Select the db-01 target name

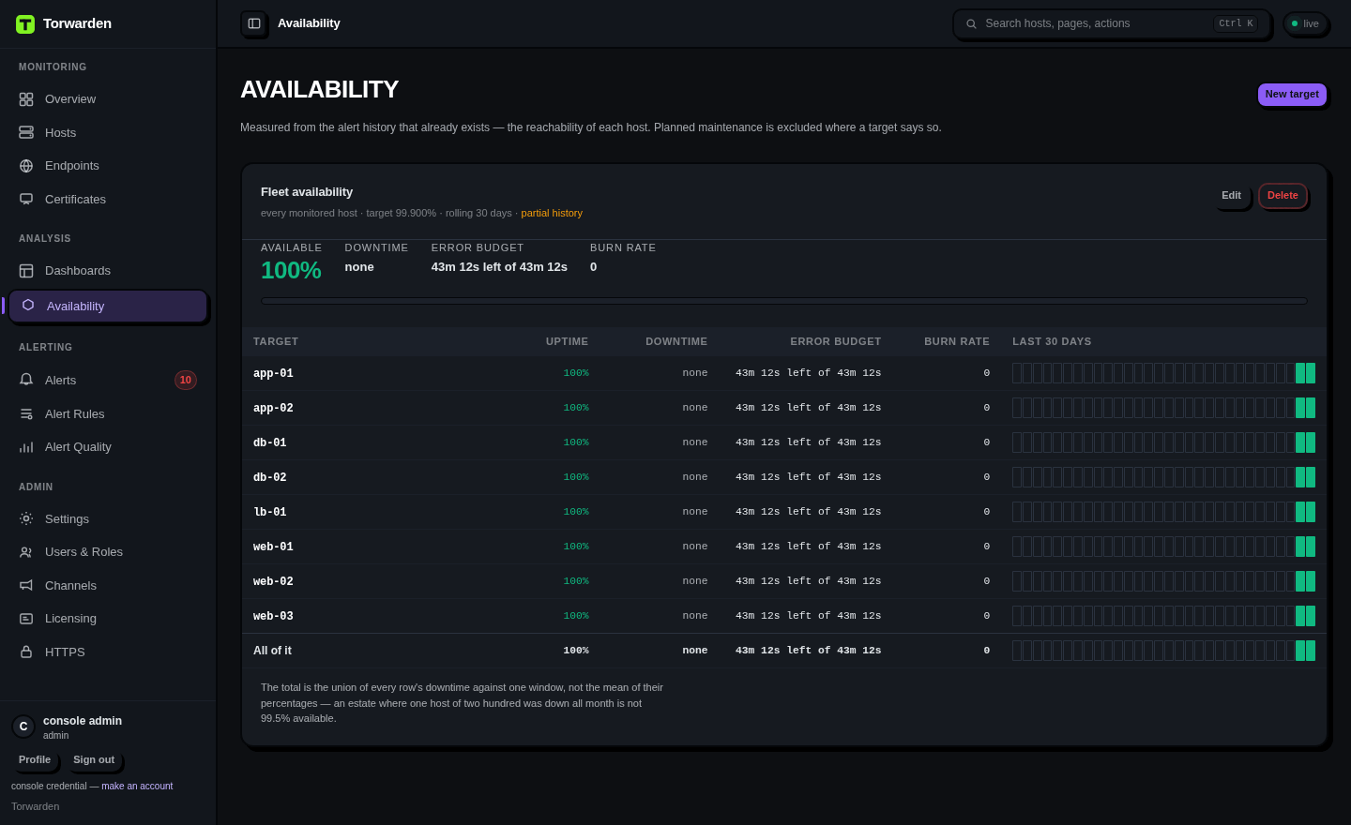[x=270, y=442]
